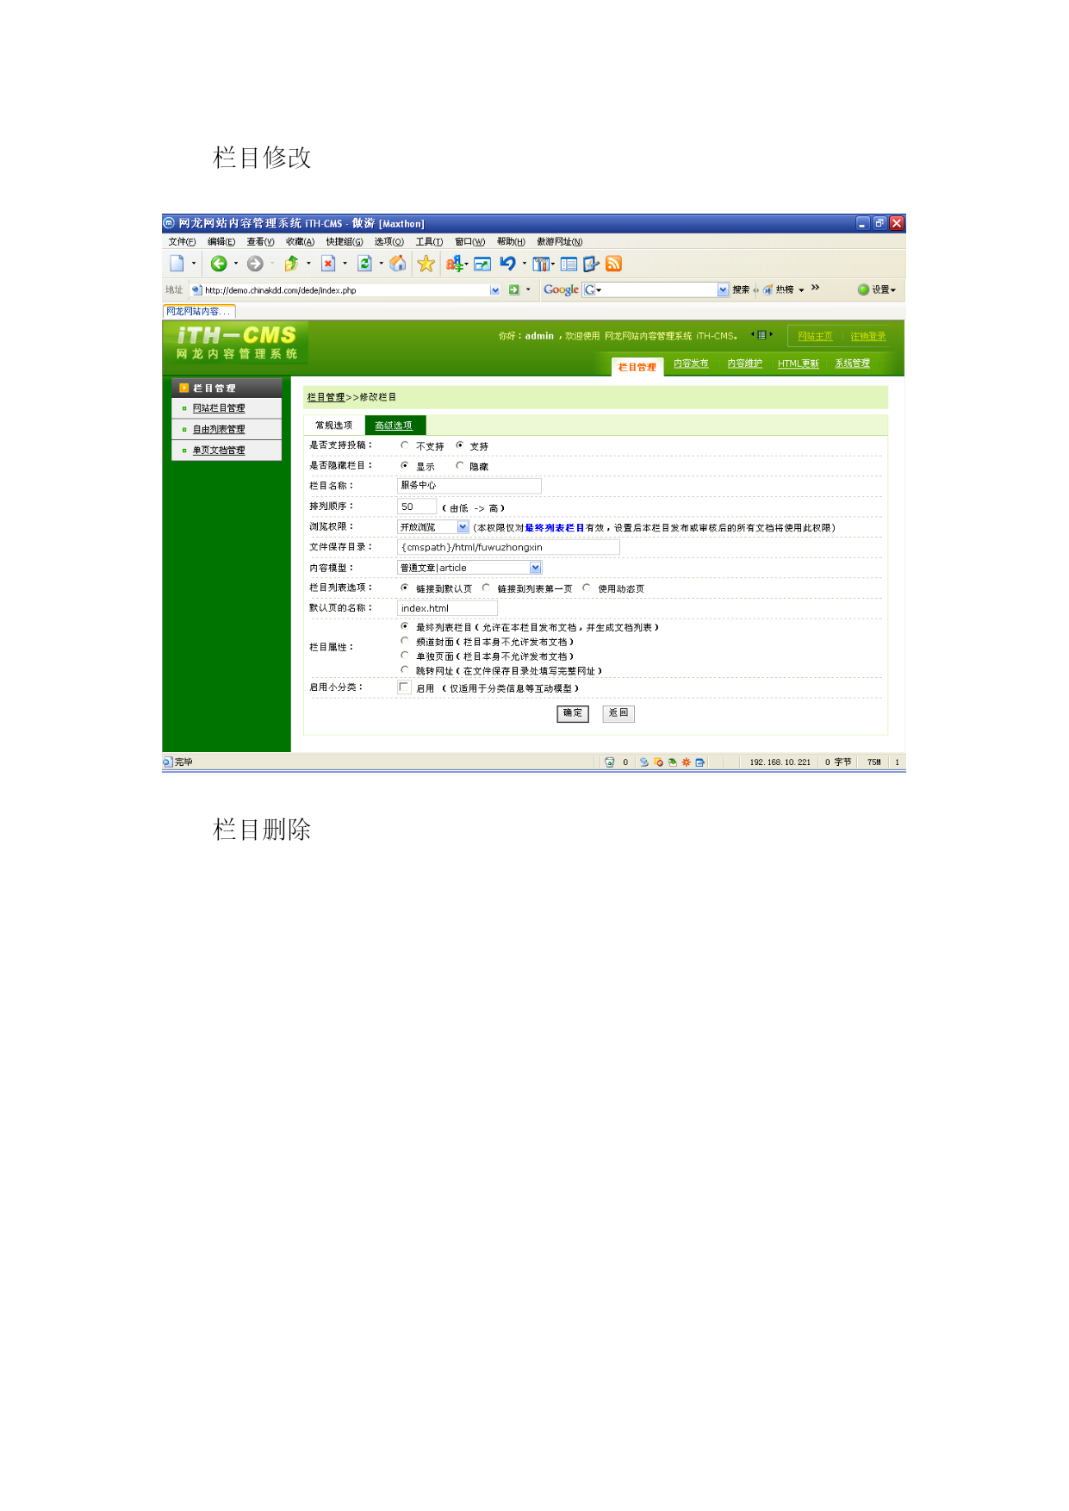
Task: Select 最终列表栏目 column attribute
Action: coord(404,626)
